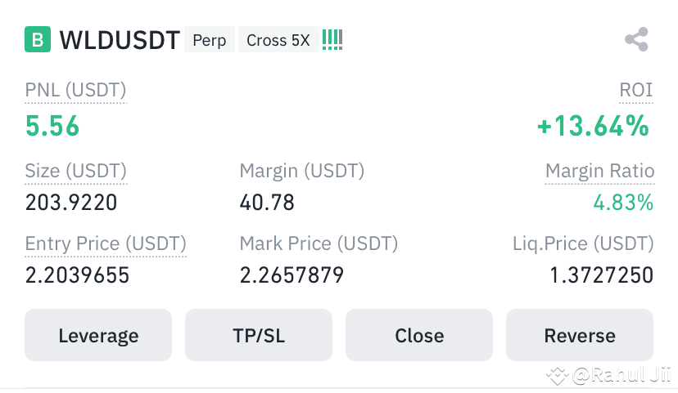Open the Margin Ratio info label
Screen dimensions: 678x393
[x=599, y=171]
